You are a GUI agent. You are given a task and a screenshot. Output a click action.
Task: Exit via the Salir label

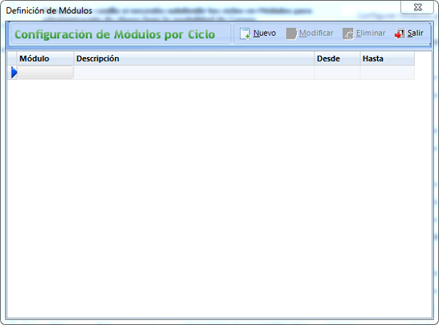point(415,33)
